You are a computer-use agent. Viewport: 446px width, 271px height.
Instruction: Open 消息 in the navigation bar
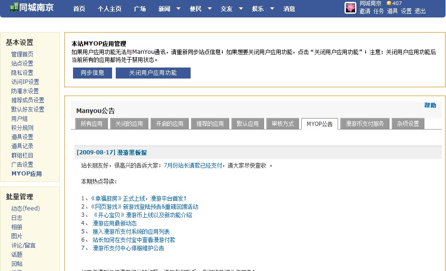(x=289, y=9)
